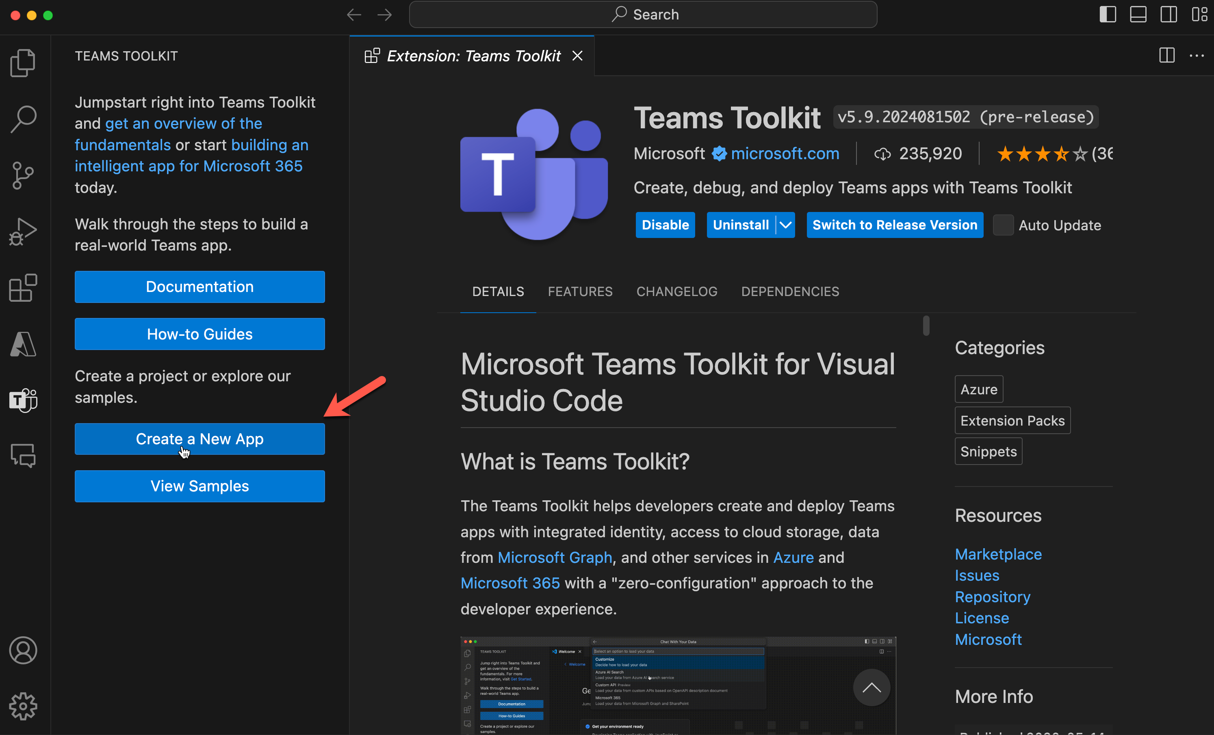Open the How-to Guides page

(200, 334)
